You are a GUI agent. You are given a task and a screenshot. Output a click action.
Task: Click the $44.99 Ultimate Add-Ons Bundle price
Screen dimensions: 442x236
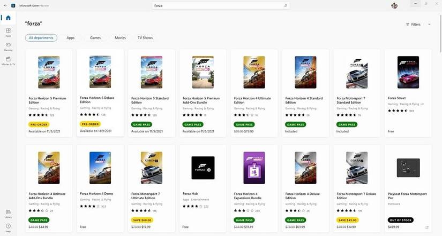tap(44, 227)
